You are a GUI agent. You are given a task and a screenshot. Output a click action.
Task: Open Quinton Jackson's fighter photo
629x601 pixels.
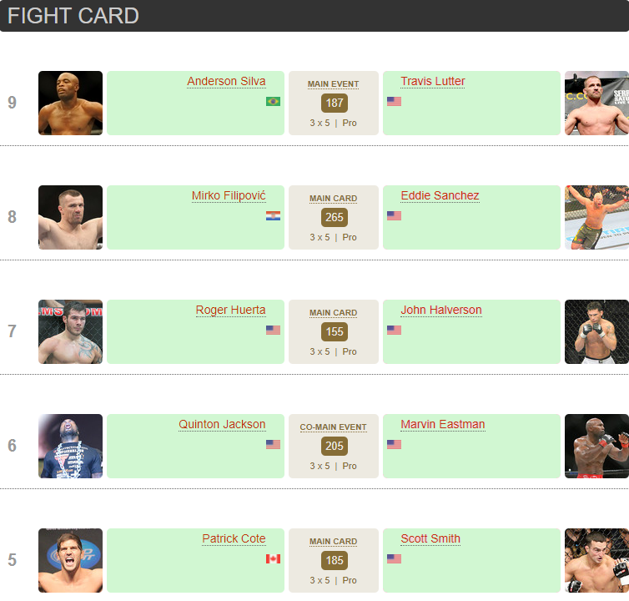tap(70, 446)
